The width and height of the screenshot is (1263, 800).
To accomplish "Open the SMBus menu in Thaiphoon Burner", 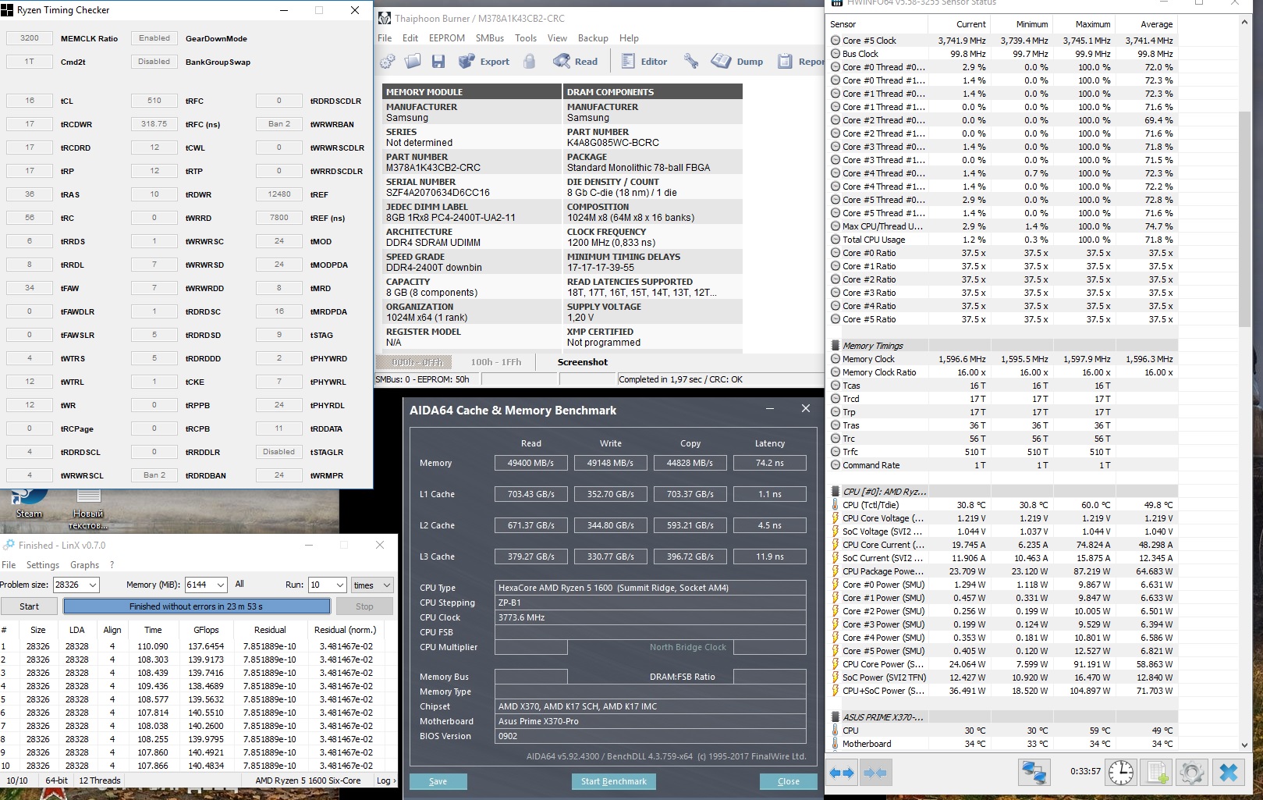I will coord(490,38).
